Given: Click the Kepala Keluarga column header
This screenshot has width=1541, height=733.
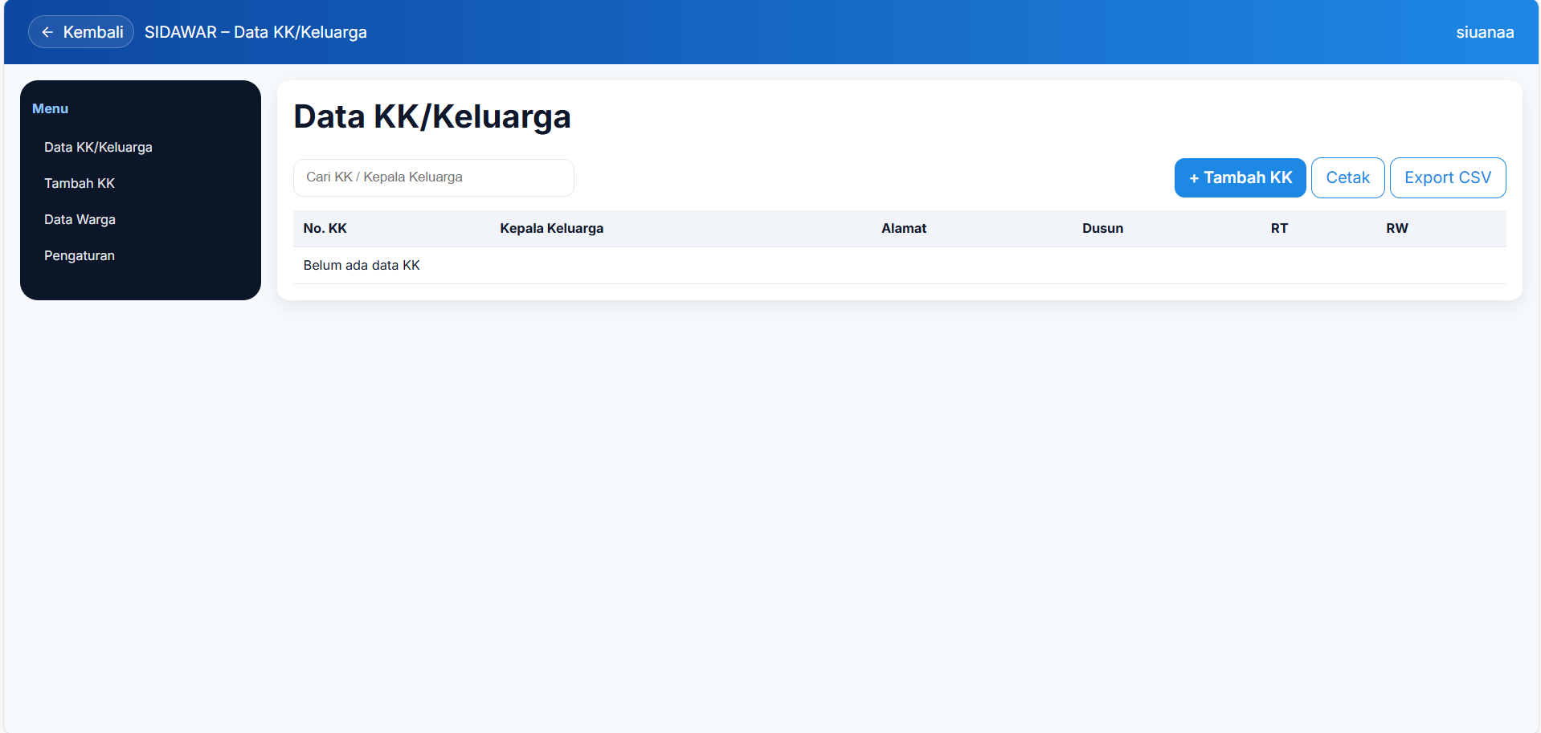Looking at the screenshot, I should coord(551,228).
